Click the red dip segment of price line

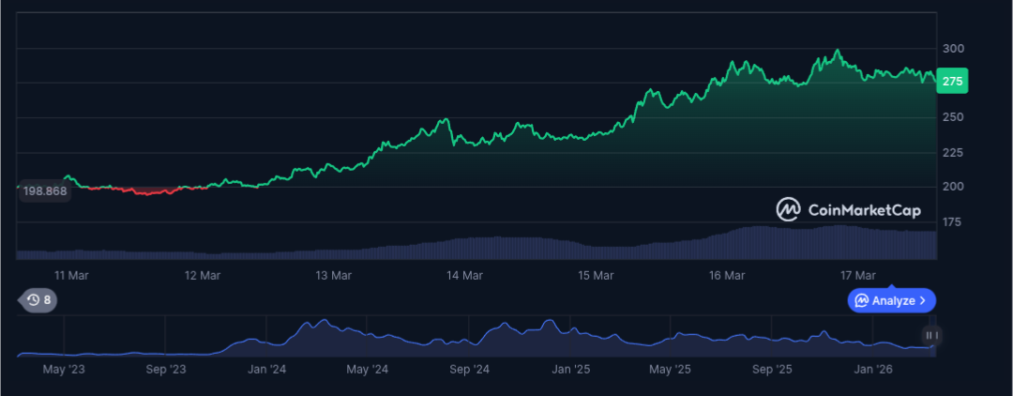[147, 190]
